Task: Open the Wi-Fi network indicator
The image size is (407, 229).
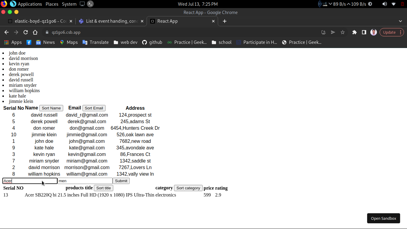Action: (394, 4)
